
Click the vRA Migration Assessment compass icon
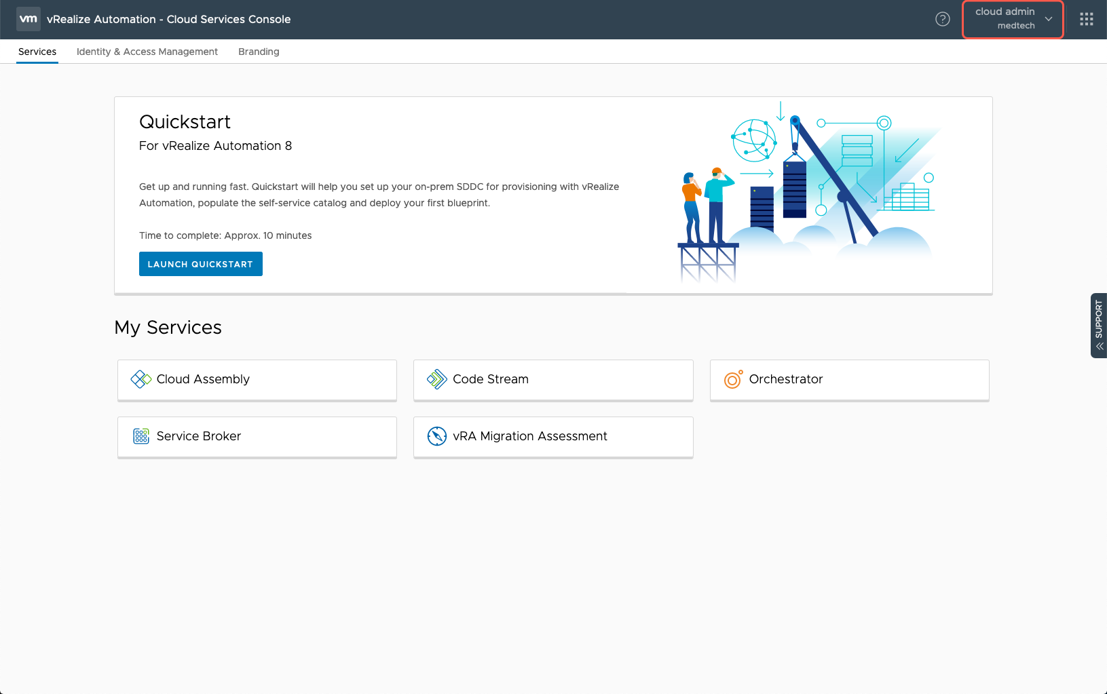pos(436,436)
